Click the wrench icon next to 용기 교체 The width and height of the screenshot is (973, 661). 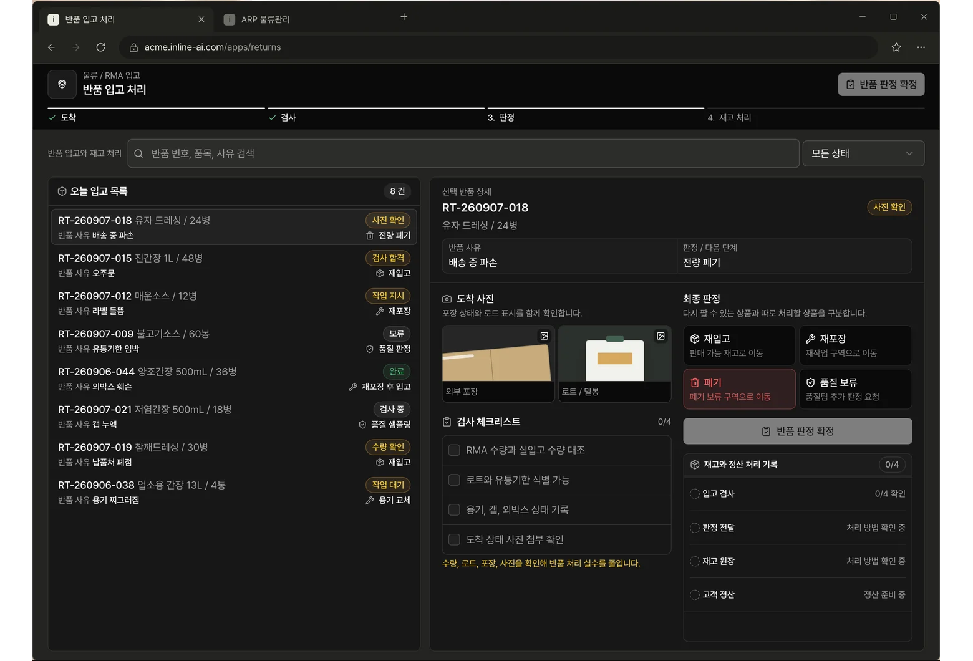coord(370,500)
